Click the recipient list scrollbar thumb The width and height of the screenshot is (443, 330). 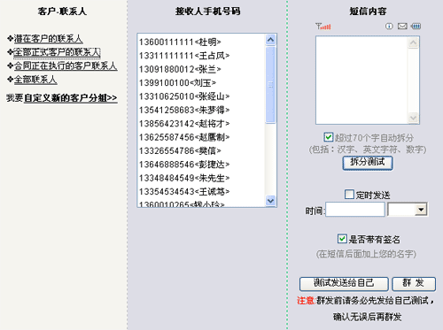pos(270,85)
